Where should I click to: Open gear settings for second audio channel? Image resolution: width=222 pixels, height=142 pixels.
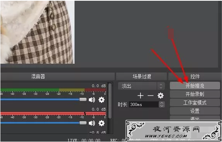(102, 123)
